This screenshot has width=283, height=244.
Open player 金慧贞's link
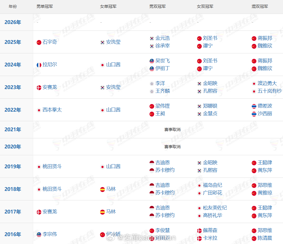[210, 114]
